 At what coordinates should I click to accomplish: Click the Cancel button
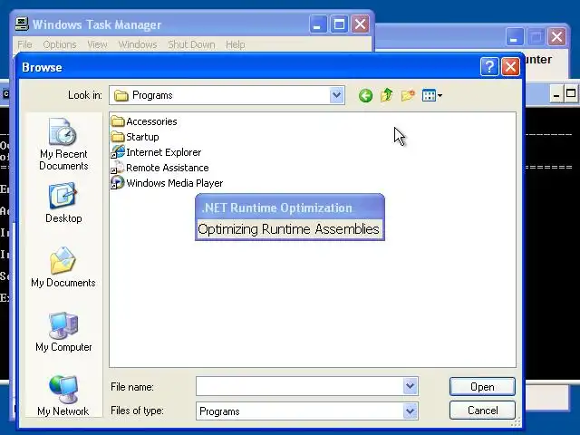[x=482, y=411]
